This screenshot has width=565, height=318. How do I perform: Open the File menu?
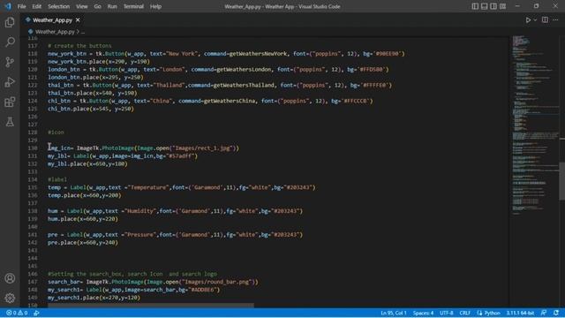point(21,6)
